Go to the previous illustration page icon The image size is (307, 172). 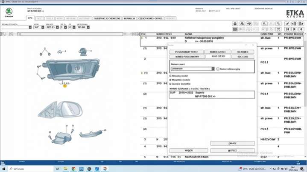tap(294, 23)
